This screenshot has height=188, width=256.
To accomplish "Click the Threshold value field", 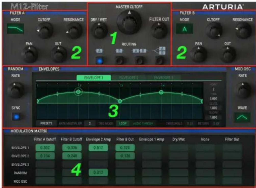I will point(190,123).
